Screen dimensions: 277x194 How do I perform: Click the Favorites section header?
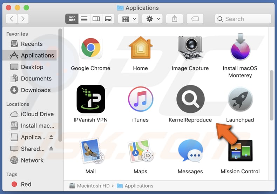(x=17, y=34)
